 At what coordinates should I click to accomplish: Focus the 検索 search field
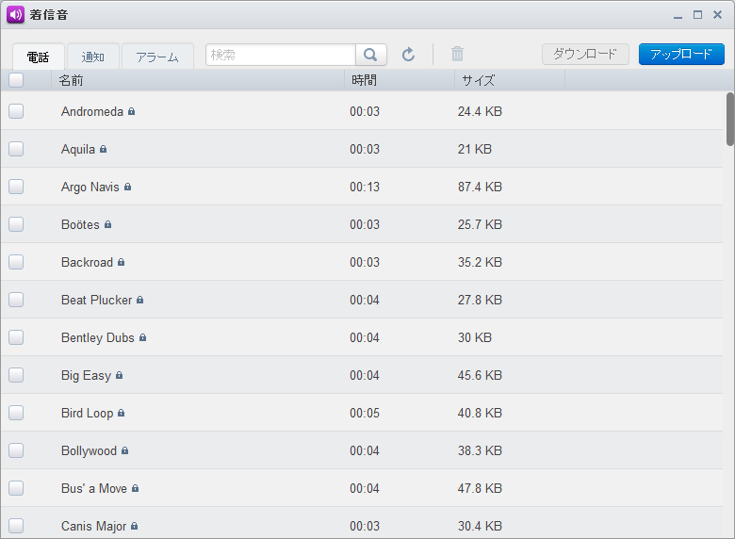coord(281,55)
